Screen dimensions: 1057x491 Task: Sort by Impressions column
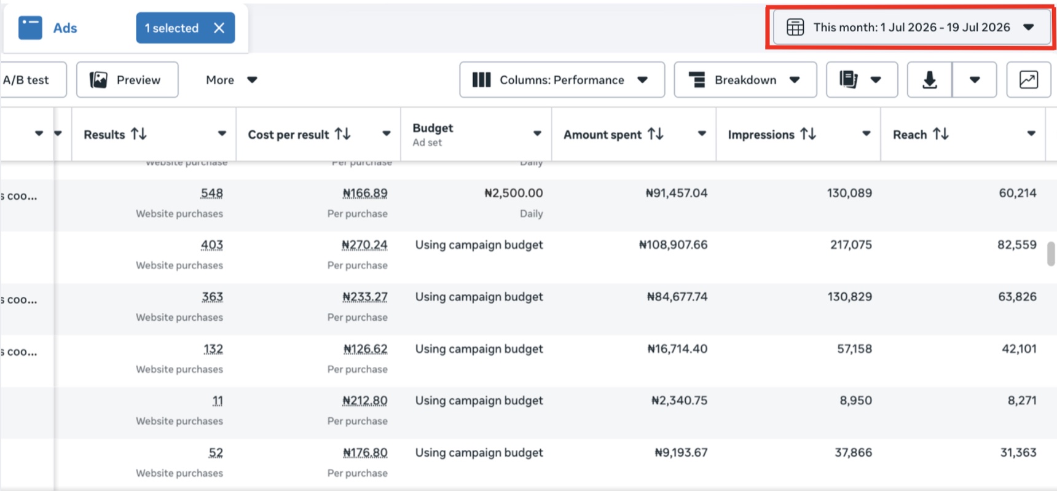[808, 134]
